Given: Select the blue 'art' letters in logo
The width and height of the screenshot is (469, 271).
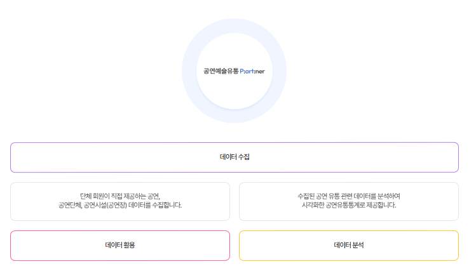Looking at the screenshot, I should point(249,72).
